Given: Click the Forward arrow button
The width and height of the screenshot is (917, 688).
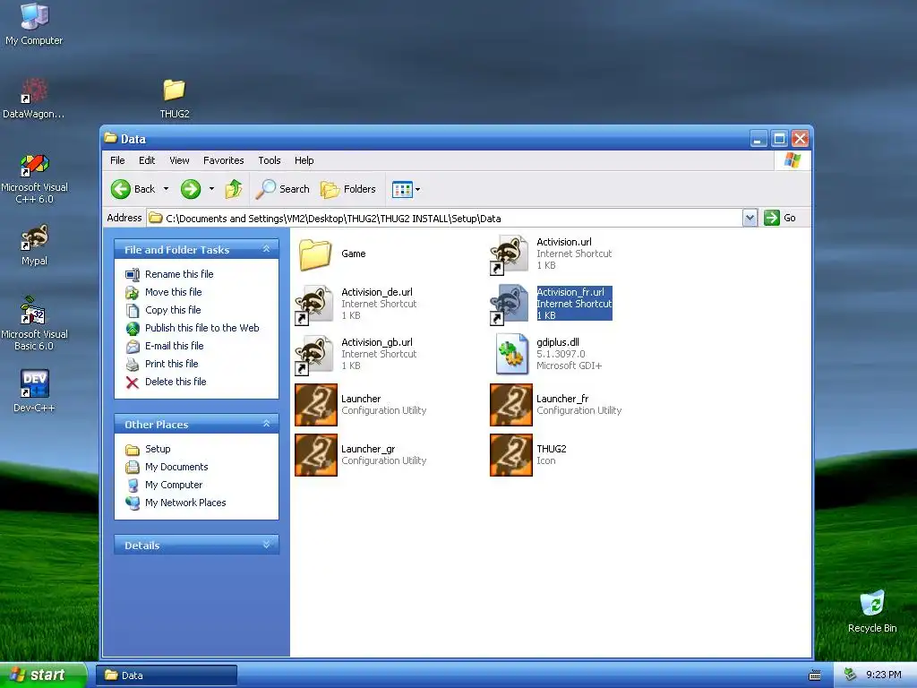Looking at the screenshot, I should (x=191, y=189).
